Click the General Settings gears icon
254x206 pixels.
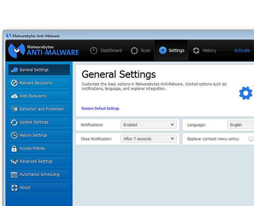point(14,70)
